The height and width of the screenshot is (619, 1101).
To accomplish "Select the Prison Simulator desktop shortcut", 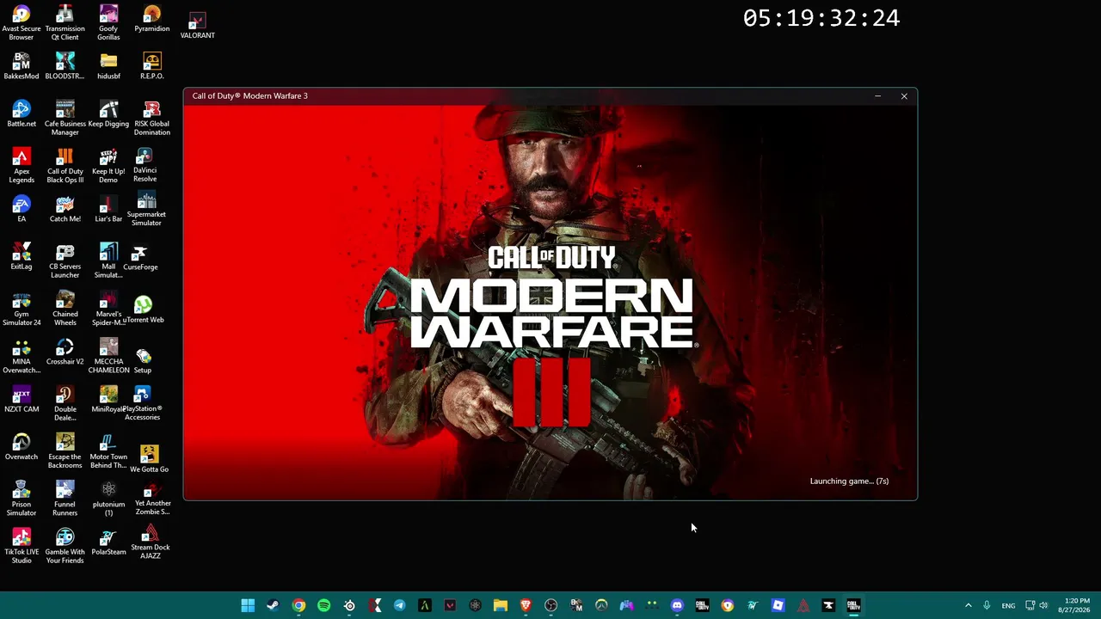I will tap(22, 499).
